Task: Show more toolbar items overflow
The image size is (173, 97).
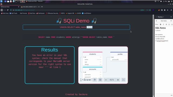Action: point(168,10)
